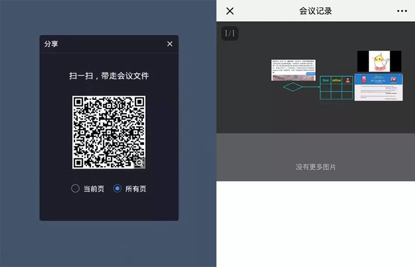Select the 当前页 radio option
Viewport: 415px width, 267px height.
75,188
